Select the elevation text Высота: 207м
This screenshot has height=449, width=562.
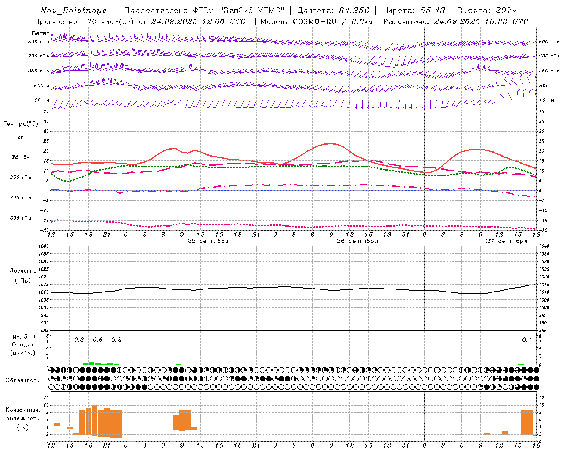click(x=487, y=11)
